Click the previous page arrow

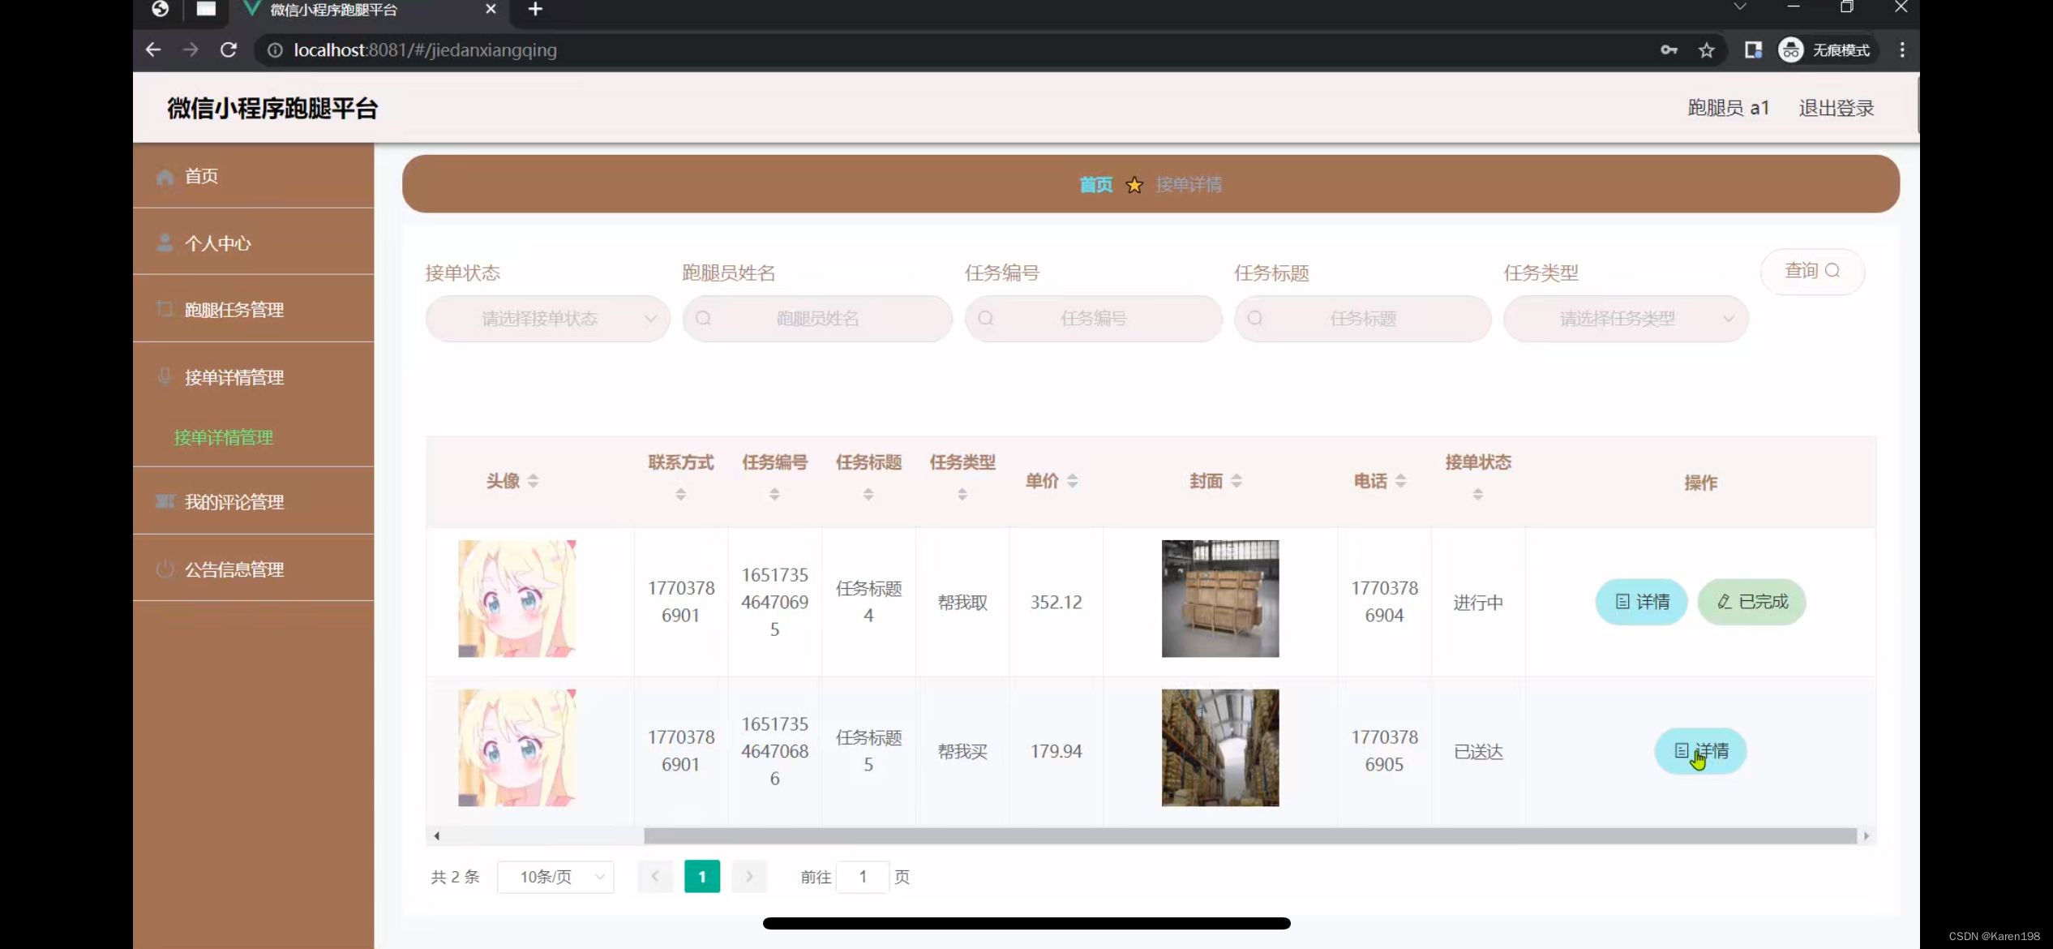(655, 877)
